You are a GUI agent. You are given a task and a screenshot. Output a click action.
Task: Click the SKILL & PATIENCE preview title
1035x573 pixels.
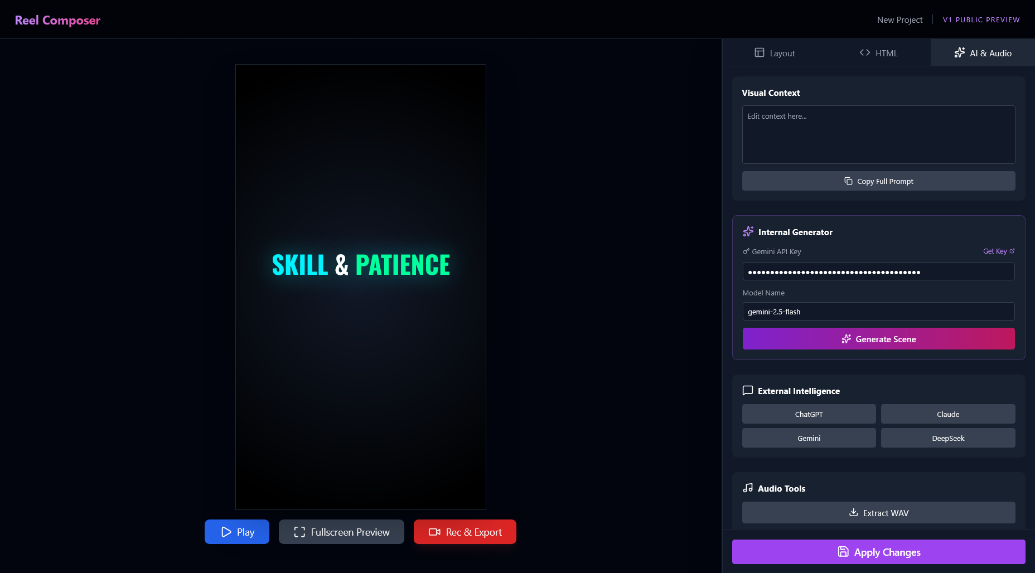(x=361, y=265)
